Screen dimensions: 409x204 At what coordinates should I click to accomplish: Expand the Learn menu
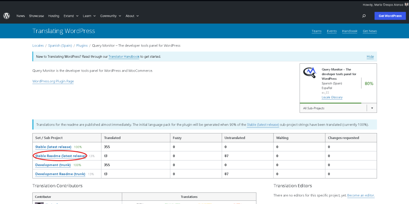[89, 16]
